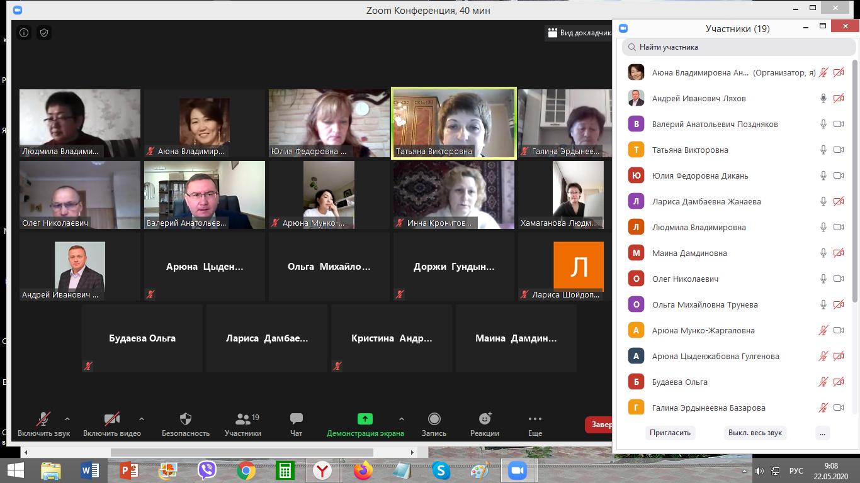Open the More (Еще) options menu
The height and width of the screenshot is (483, 860).
pyautogui.click(x=535, y=425)
